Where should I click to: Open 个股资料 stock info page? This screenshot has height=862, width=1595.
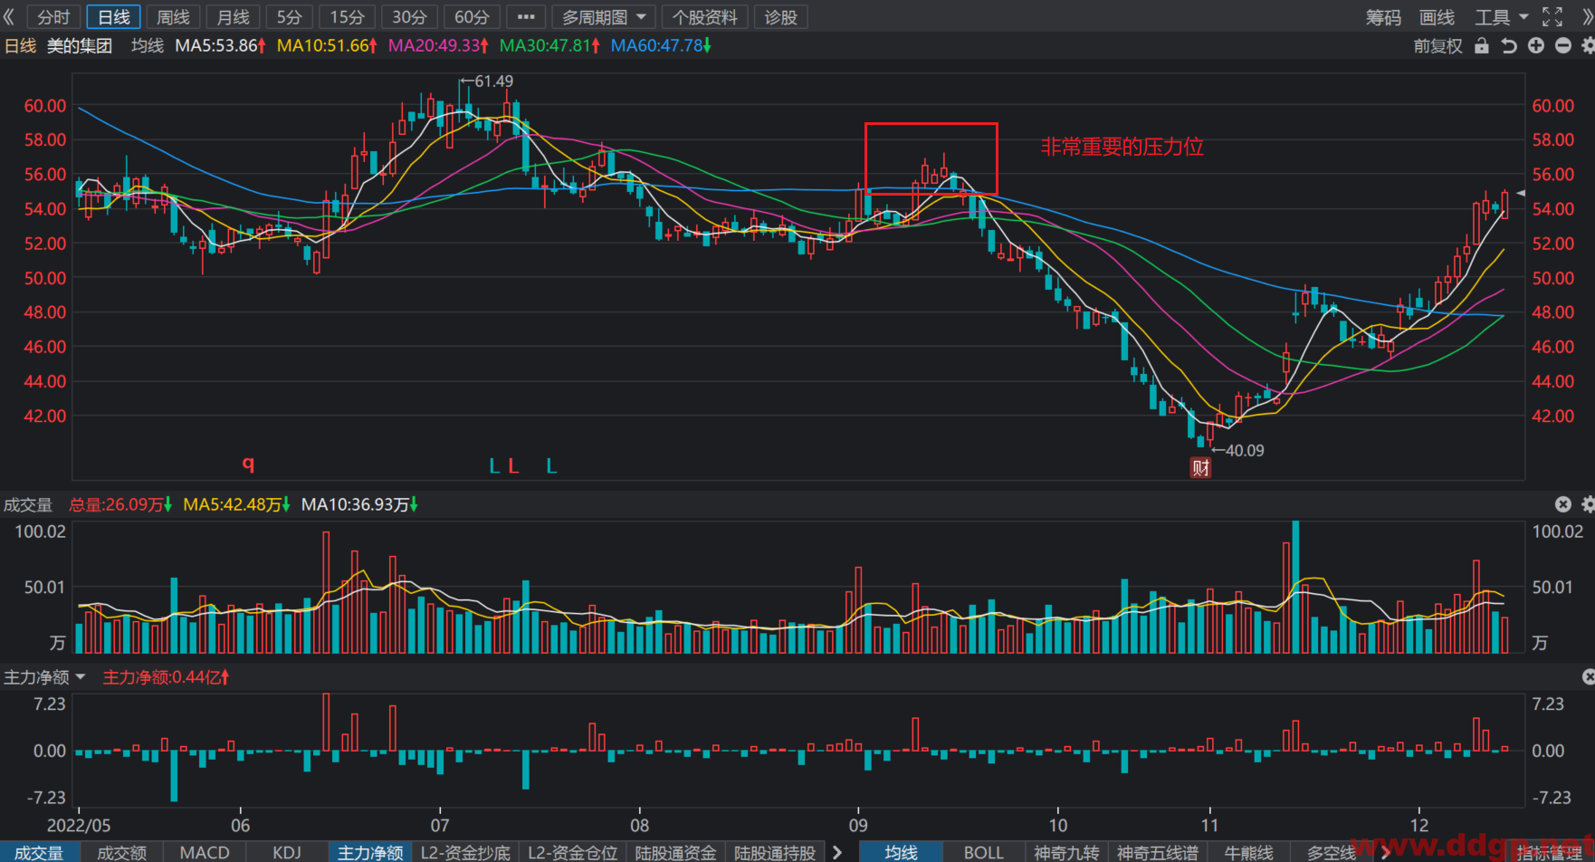704,17
